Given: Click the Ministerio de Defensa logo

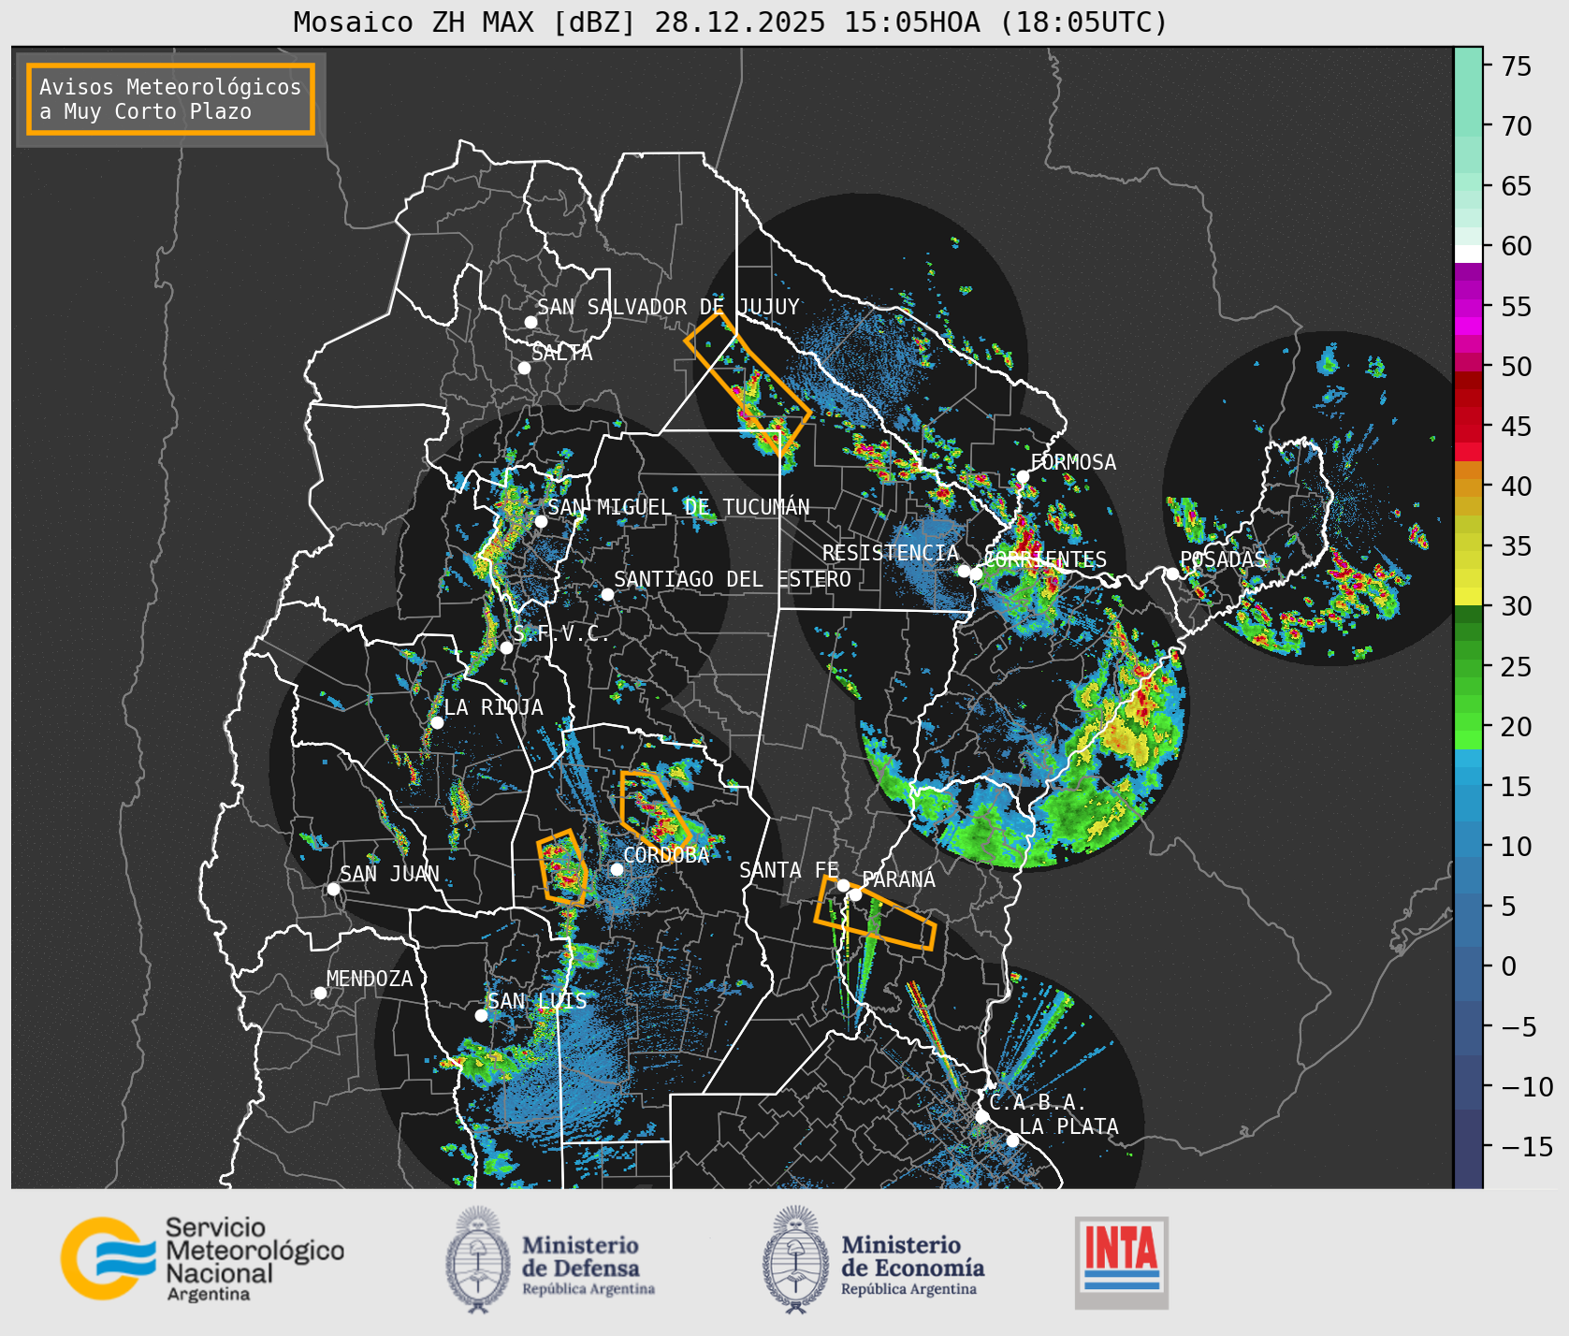Looking at the screenshot, I should pyautogui.click(x=550, y=1259).
